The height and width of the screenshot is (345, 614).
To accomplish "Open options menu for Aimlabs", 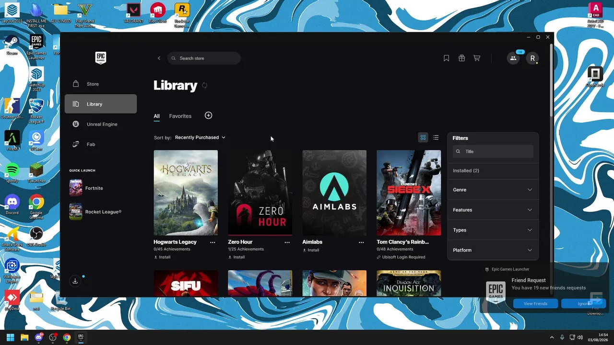I will pos(361,242).
